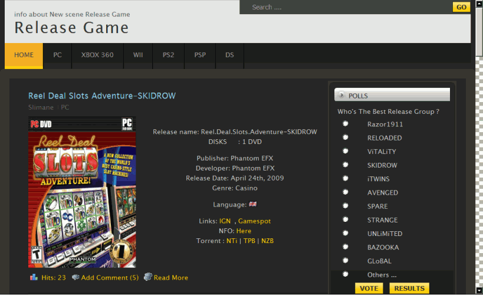Click 'info about New scene Release Game' tagline
This screenshot has height=295, width=483.
(x=72, y=14)
